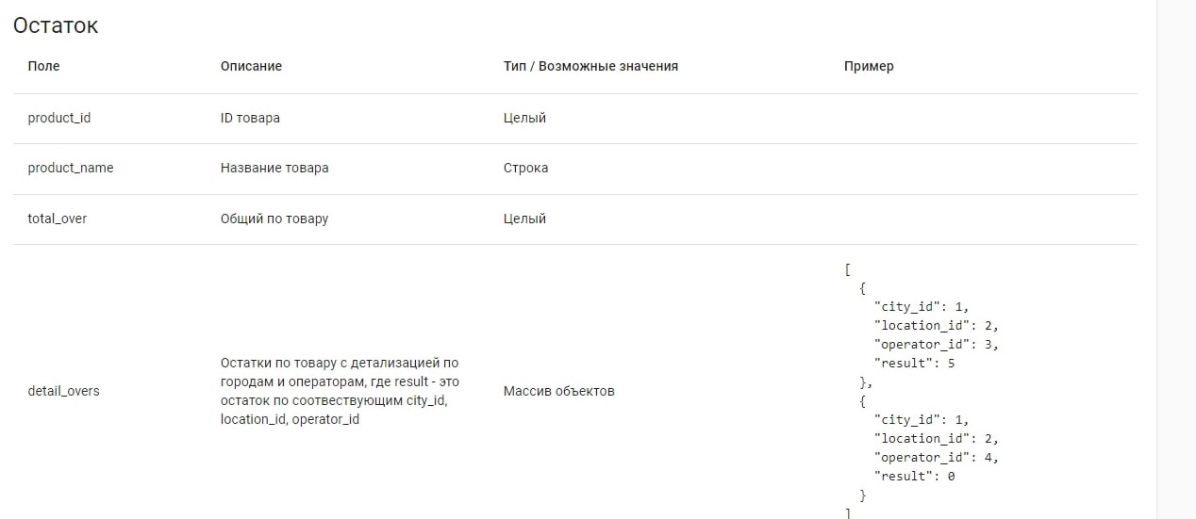Click the "operator_id": 4 line in example

click(936, 457)
